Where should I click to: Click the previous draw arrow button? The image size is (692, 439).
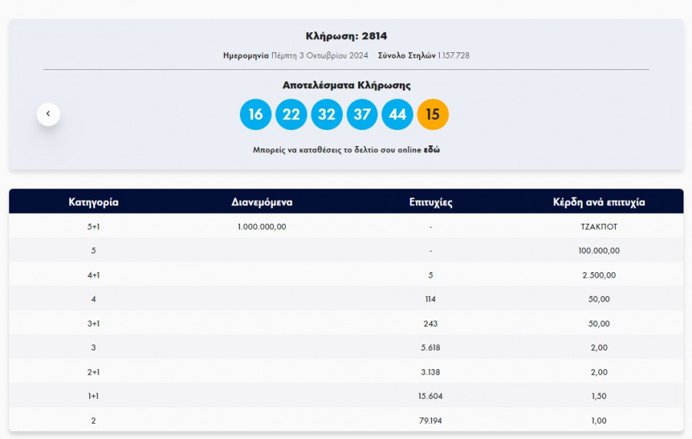point(48,114)
